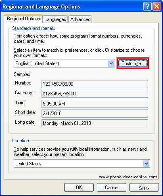Click the Cancel button

click(x=111, y=188)
